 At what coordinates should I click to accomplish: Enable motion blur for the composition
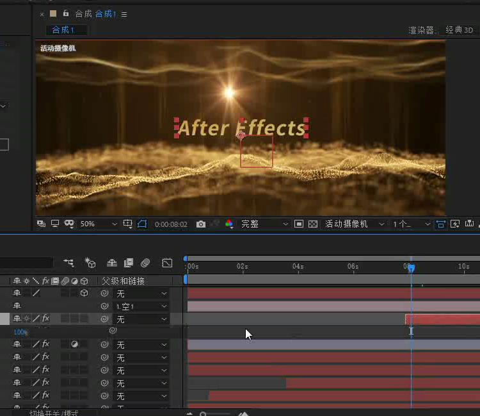coord(145,263)
